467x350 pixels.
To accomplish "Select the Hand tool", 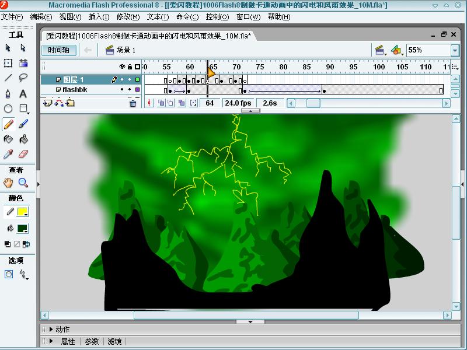I will pos(8,183).
